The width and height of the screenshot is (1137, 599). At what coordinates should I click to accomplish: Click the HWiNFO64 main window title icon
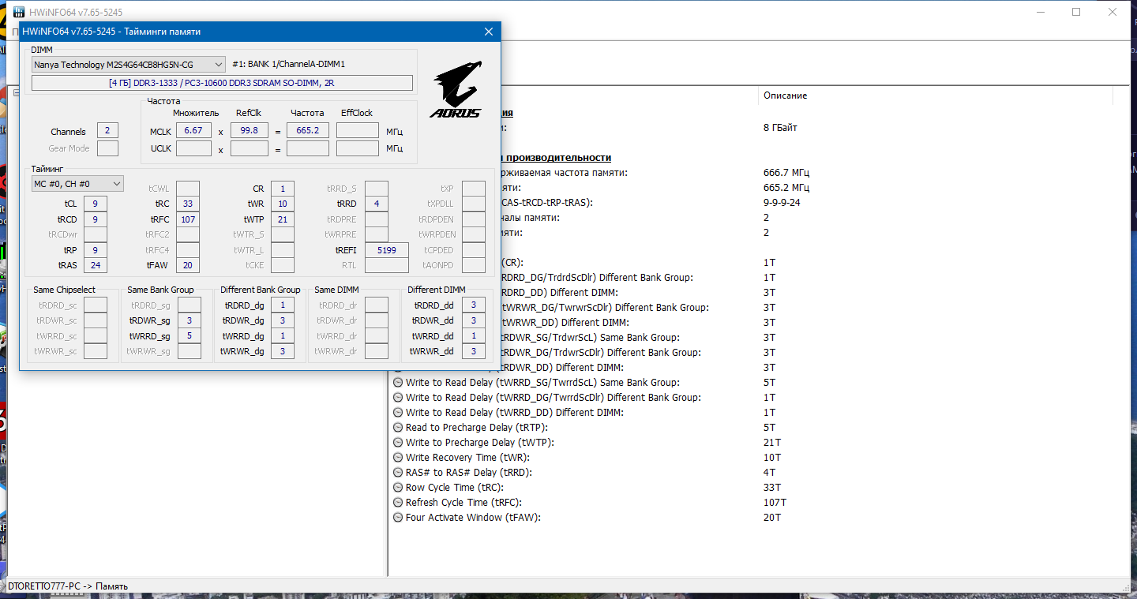click(x=12, y=12)
